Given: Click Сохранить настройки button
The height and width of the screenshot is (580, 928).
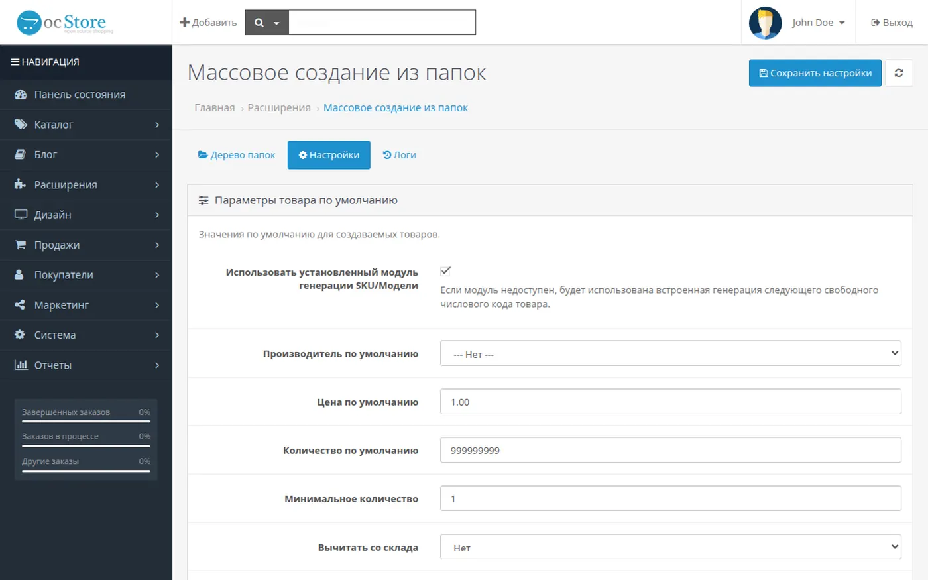Looking at the screenshot, I should coord(815,73).
